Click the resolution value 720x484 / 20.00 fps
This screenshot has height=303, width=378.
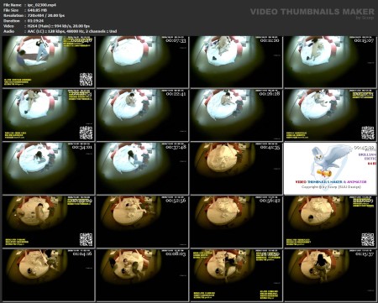point(46,15)
